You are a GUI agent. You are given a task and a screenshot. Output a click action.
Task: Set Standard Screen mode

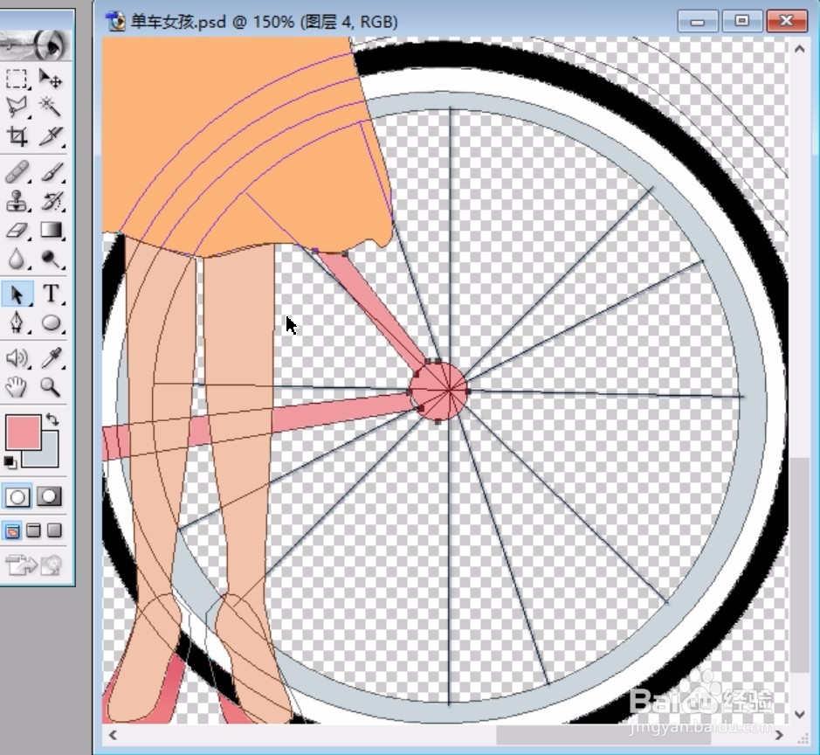(11, 531)
